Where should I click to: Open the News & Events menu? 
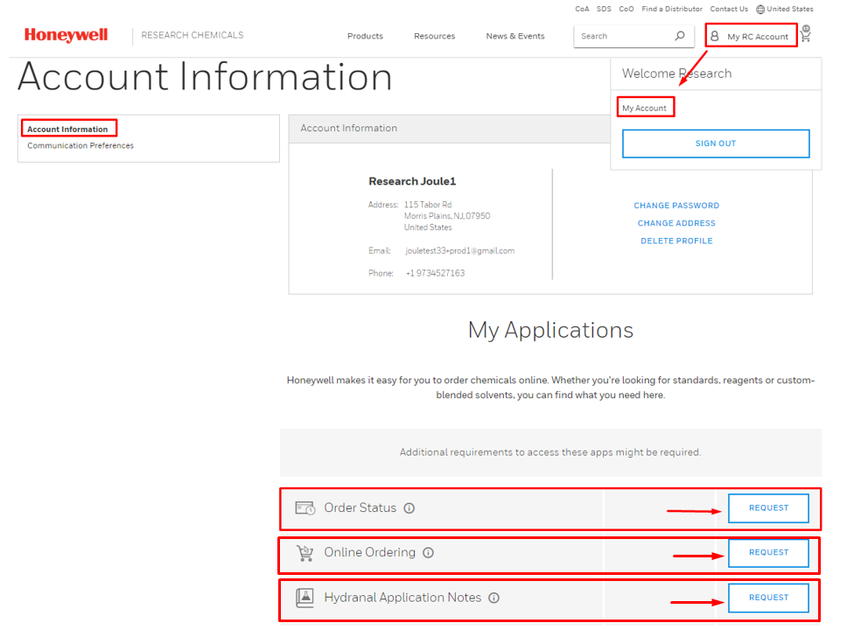point(515,36)
